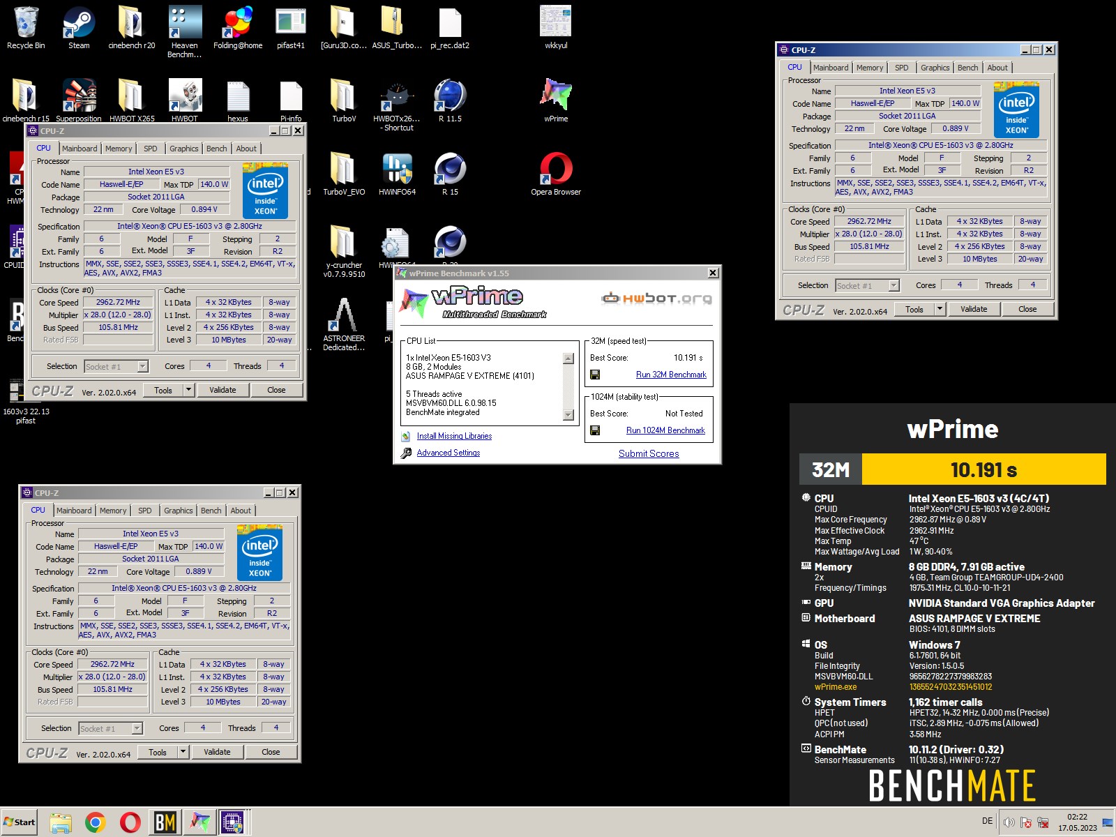This screenshot has width=1116, height=837.
Task: Expand Socket #1 dropdown in top-left CPU-Z
Action: tap(143, 366)
